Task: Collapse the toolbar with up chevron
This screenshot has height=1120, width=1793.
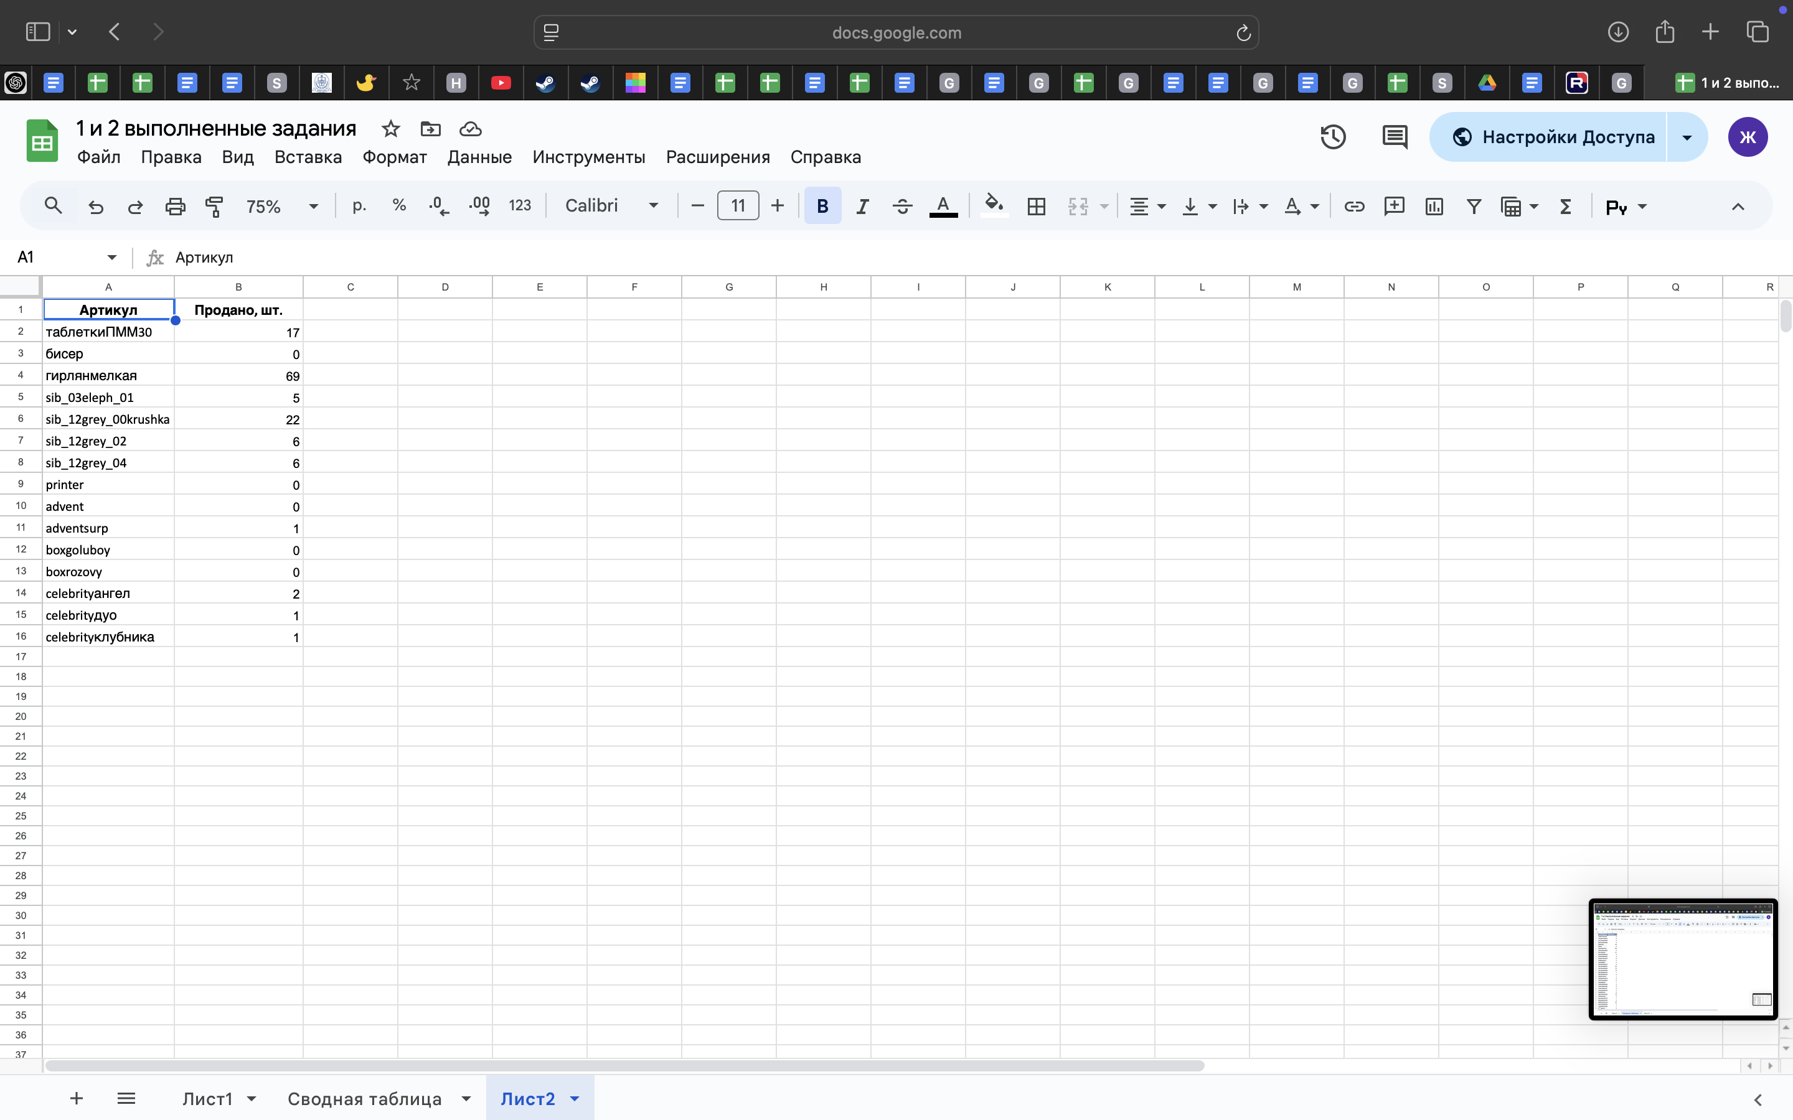Action: (x=1738, y=207)
